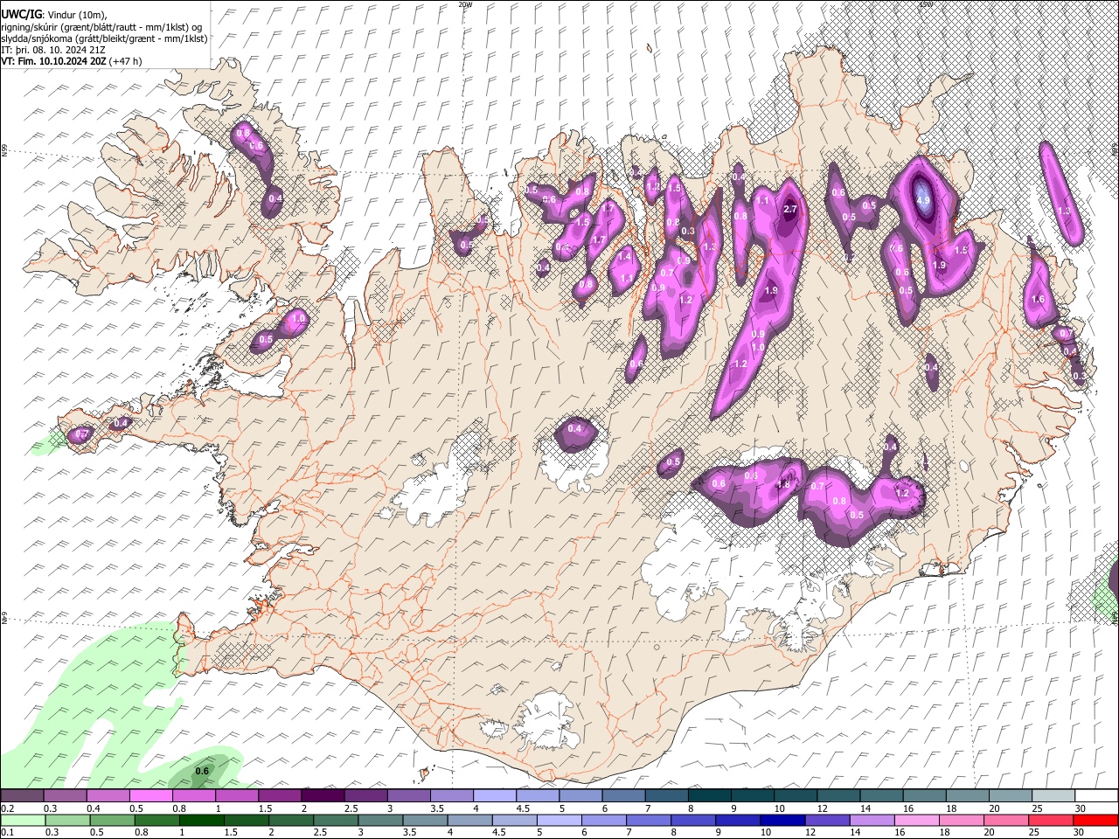Click the 0.6 rain value in green area
This screenshot has height=839, width=1119.
202,771
